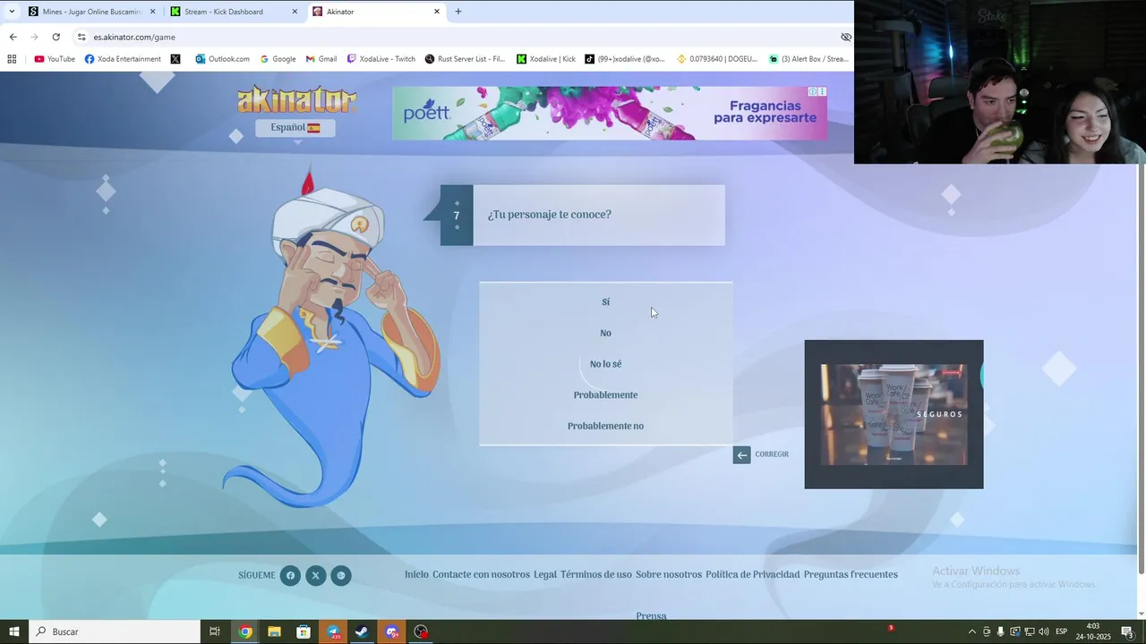
Task: Click the volume icon in system tray
Action: coord(1044,631)
